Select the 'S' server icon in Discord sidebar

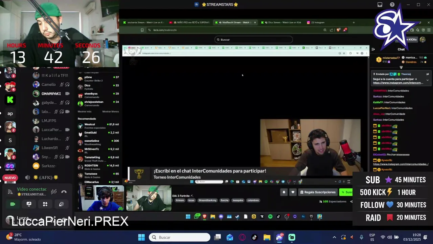[x=10, y=140]
